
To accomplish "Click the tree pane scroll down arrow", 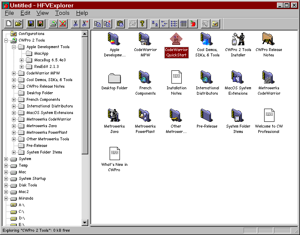I will (85, 223).
